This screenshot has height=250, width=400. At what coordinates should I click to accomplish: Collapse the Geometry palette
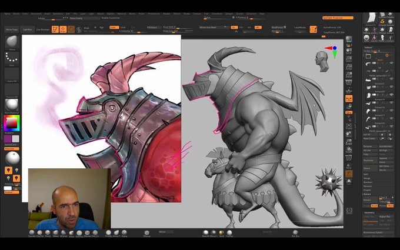coord(369,212)
